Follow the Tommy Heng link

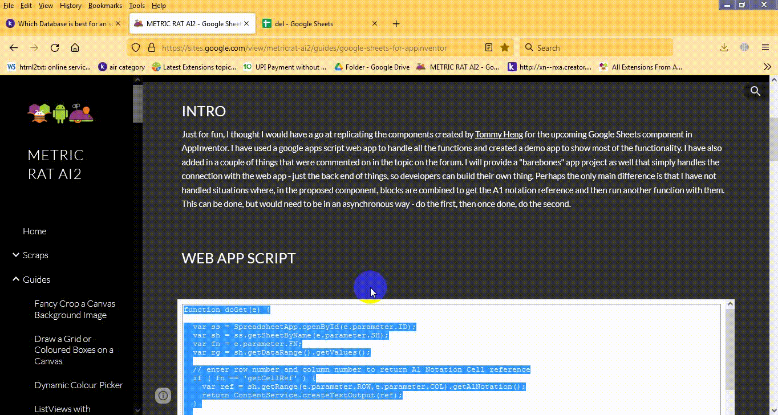coord(499,135)
